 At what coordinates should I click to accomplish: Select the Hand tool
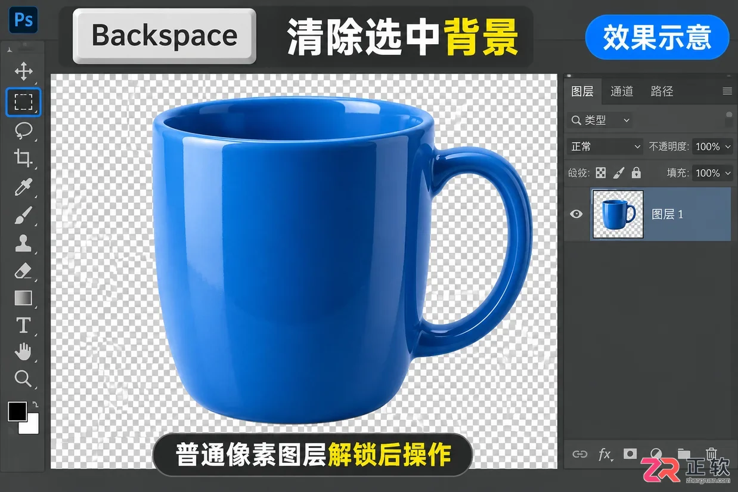pyautogui.click(x=23, y=352)
